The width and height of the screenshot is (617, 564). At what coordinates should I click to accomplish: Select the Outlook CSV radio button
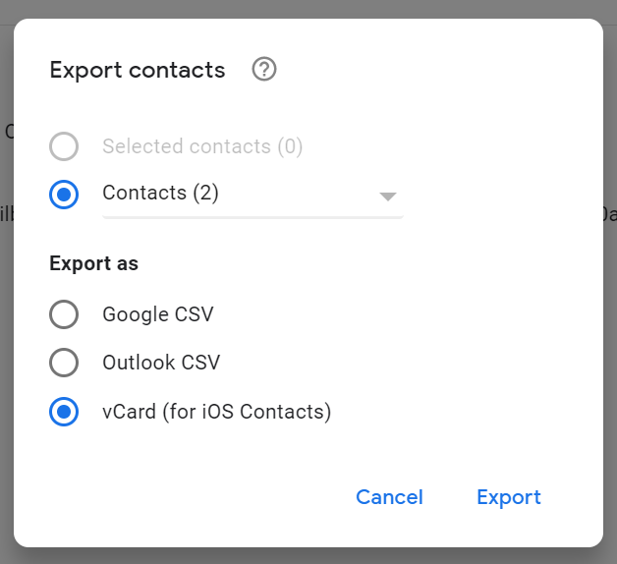click(x=64, y=363)
